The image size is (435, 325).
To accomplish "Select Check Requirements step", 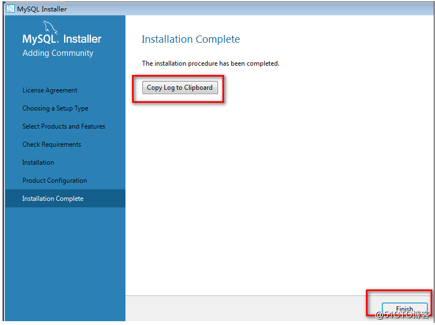I will (x=51, y=144).
